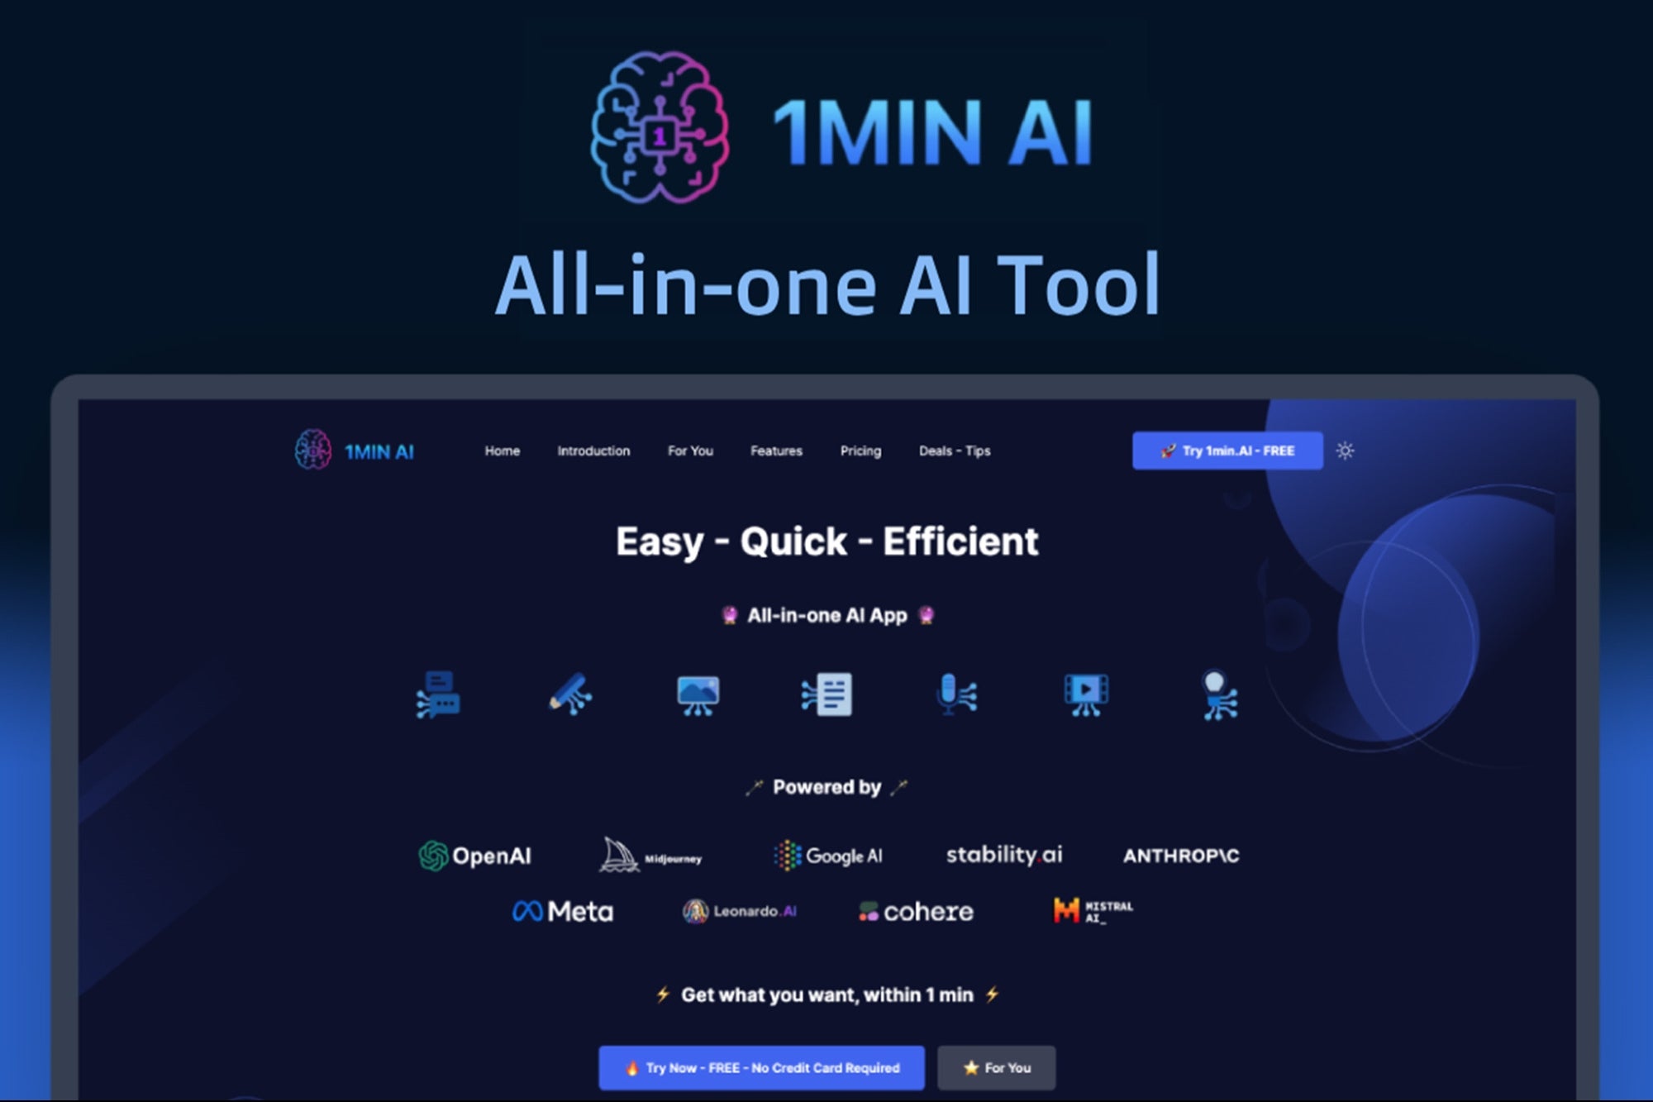This screenshot has height=1102, width=1653.
Task: Open the Pricing menu item
Action: click(x=861, y=451)
